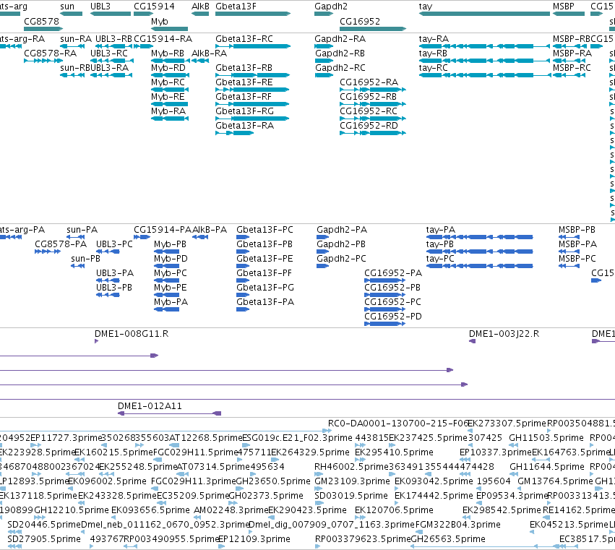The image size is (615, 550).
Task: Select protein UBL3-PB label
Action: [114, 288]
